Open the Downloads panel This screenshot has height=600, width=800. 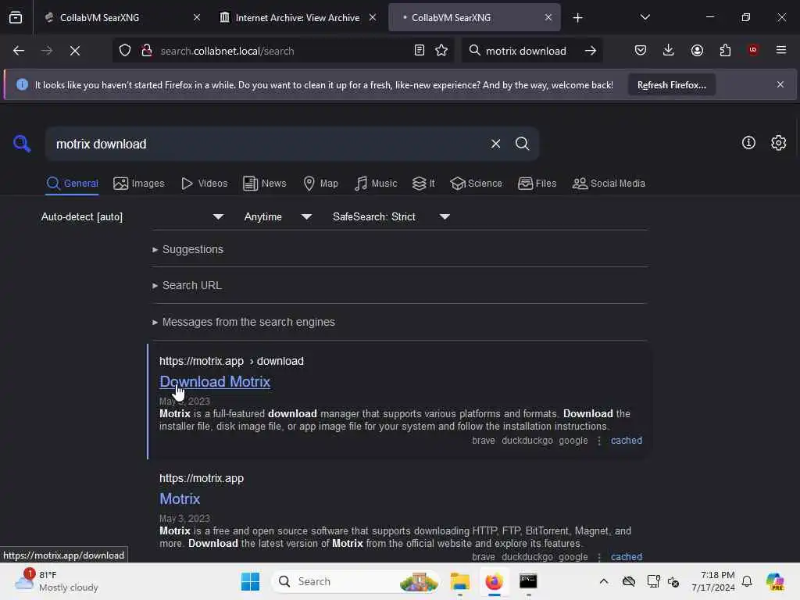(x=669, y=50)
